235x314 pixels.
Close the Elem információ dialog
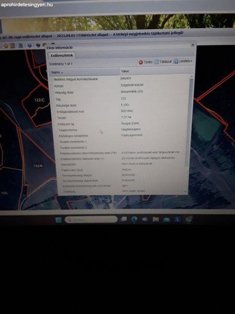point(193,44)
